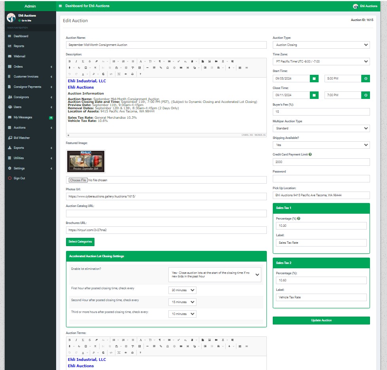Insert image via Description editor toolbar icon
The image size is (387, 370).
(x=209, y=61)
